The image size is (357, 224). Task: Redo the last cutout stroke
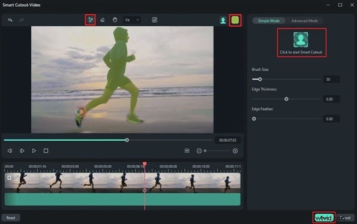[22, 20]
